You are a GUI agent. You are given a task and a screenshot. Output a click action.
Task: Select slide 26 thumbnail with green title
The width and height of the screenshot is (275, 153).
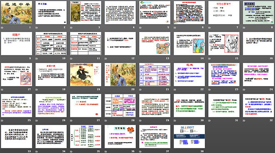click(51, 106)
